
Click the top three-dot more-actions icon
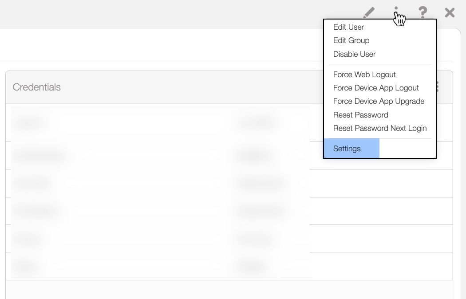coord(396,12)
